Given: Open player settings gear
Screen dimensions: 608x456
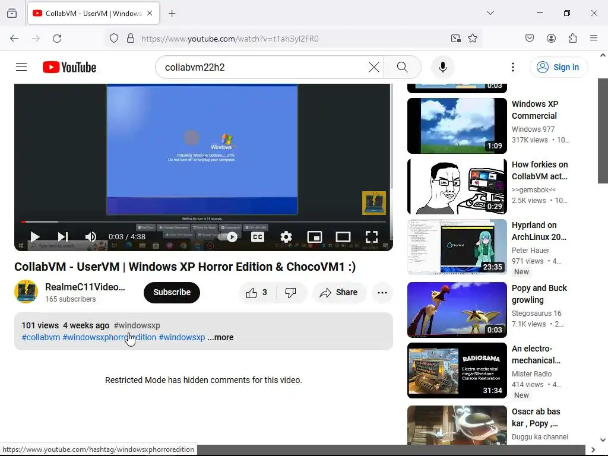Looking at the screenshot, I should (286, 236).
